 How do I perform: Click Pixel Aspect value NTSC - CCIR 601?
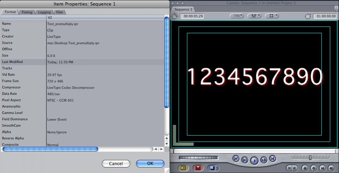coord(60,100)
